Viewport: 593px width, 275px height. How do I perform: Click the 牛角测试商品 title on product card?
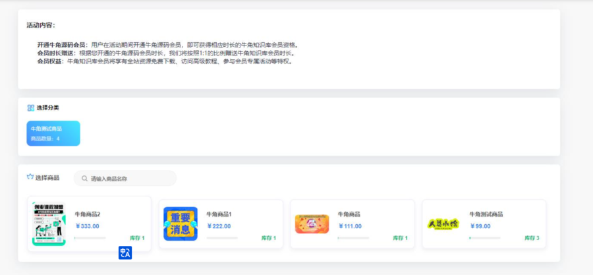coord(486,214)
